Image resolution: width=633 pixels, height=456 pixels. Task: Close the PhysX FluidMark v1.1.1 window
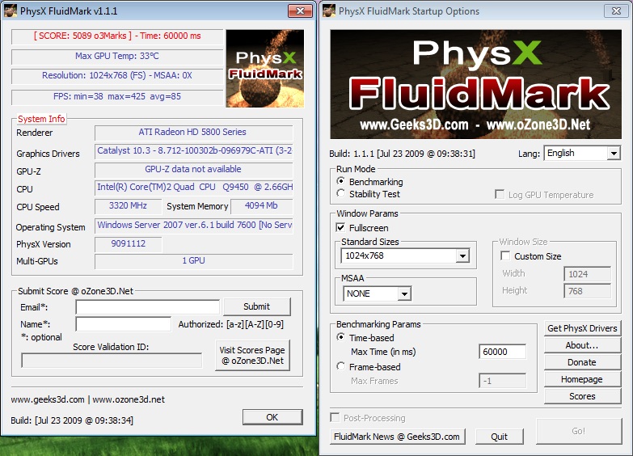[x=300, y=11]
